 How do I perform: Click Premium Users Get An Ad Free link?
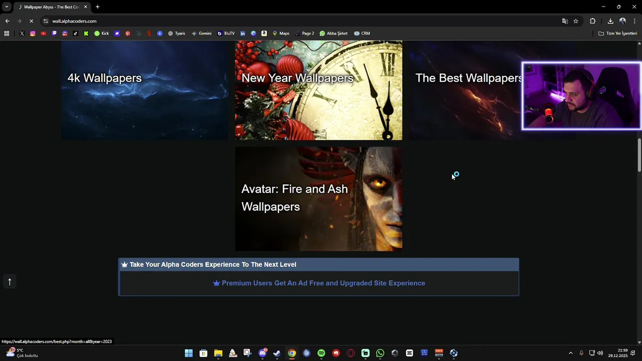pyautogui.click(x=319, y=283)
